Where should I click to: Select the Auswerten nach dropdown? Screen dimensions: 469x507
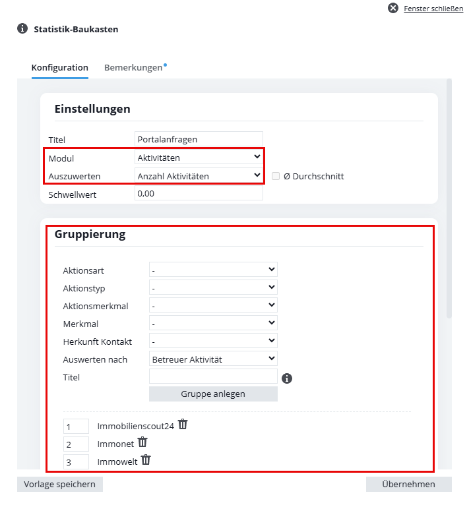213,359
